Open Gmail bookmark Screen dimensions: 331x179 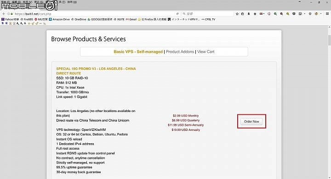(x=131, y=19)
